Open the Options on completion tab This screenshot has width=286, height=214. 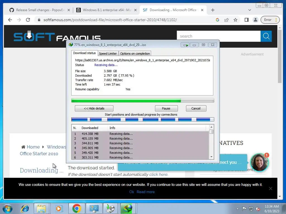pyautogui.click(x=135, y=53)
